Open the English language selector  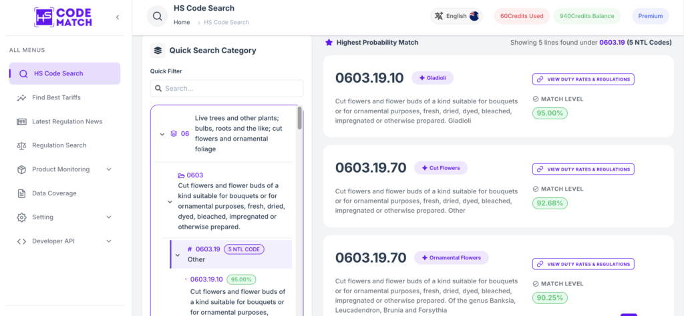pos(456,16)
